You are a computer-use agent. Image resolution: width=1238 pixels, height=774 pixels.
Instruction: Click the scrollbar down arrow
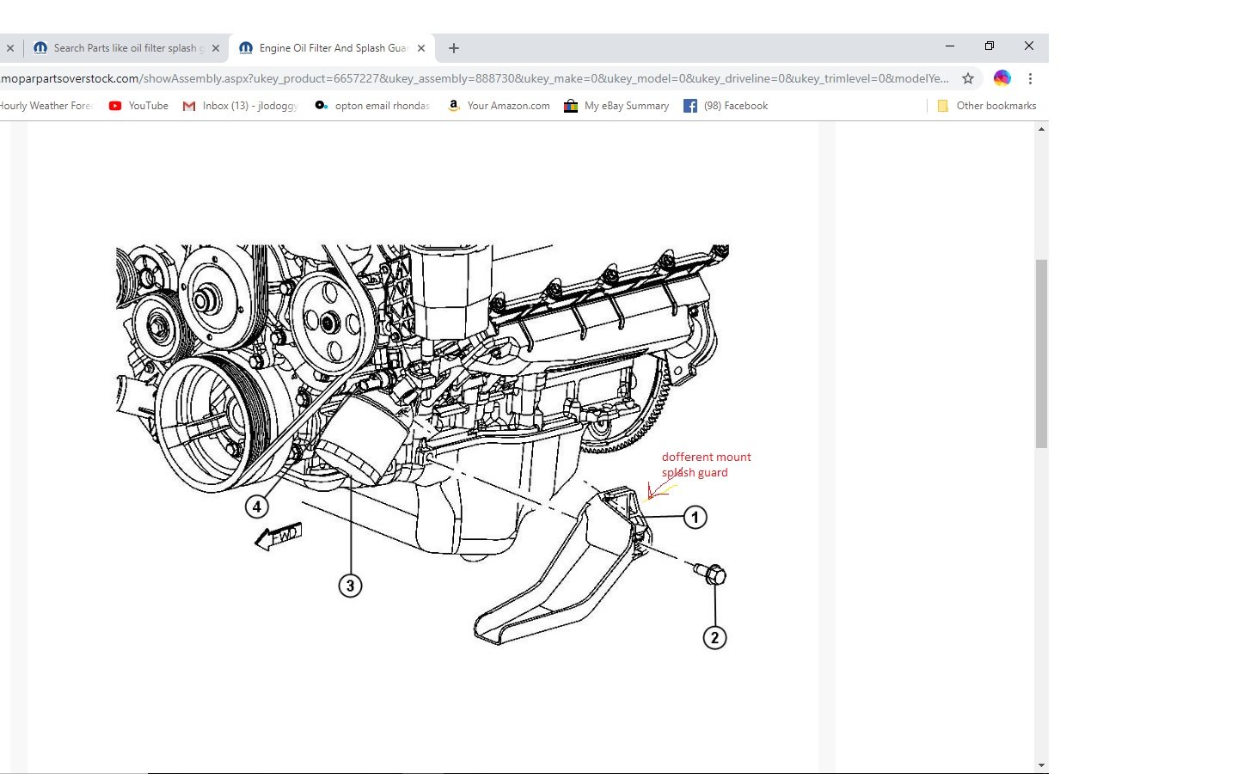point(1041,765)
